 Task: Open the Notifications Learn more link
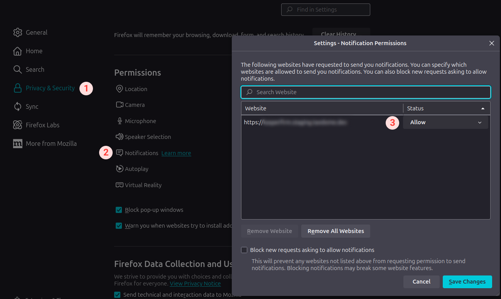tap(176, 153)
